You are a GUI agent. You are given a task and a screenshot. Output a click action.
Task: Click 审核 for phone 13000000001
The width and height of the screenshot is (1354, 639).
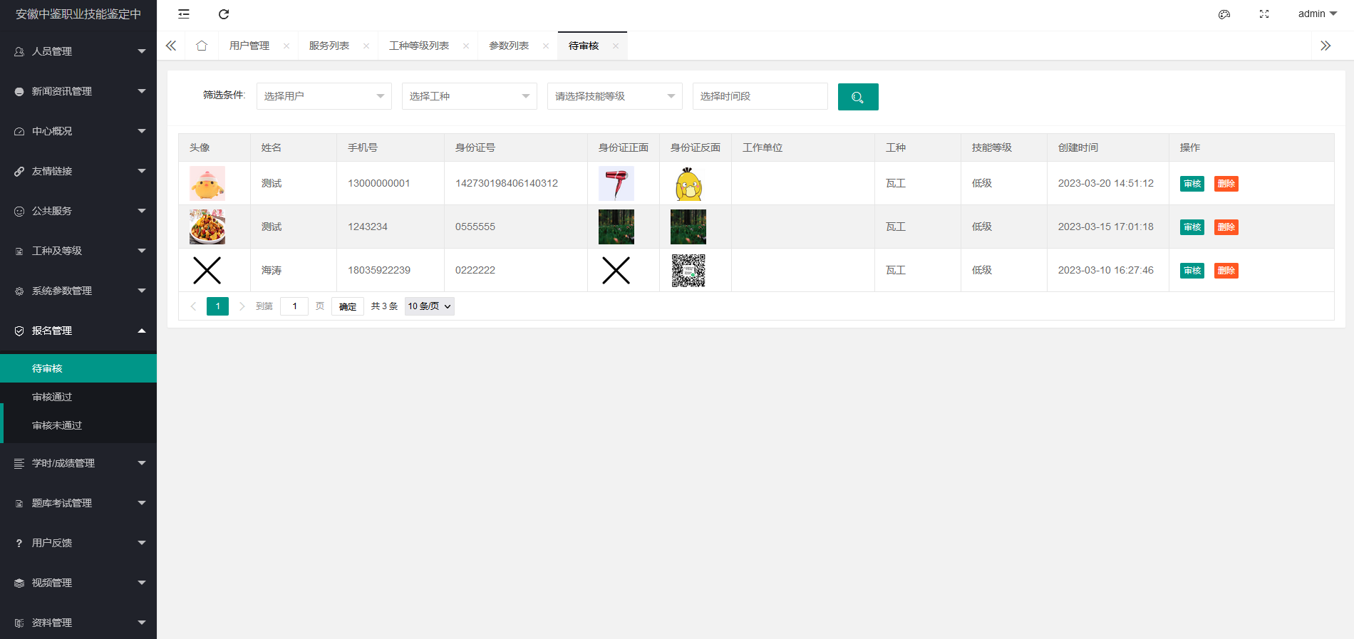tap(1192, 184)
